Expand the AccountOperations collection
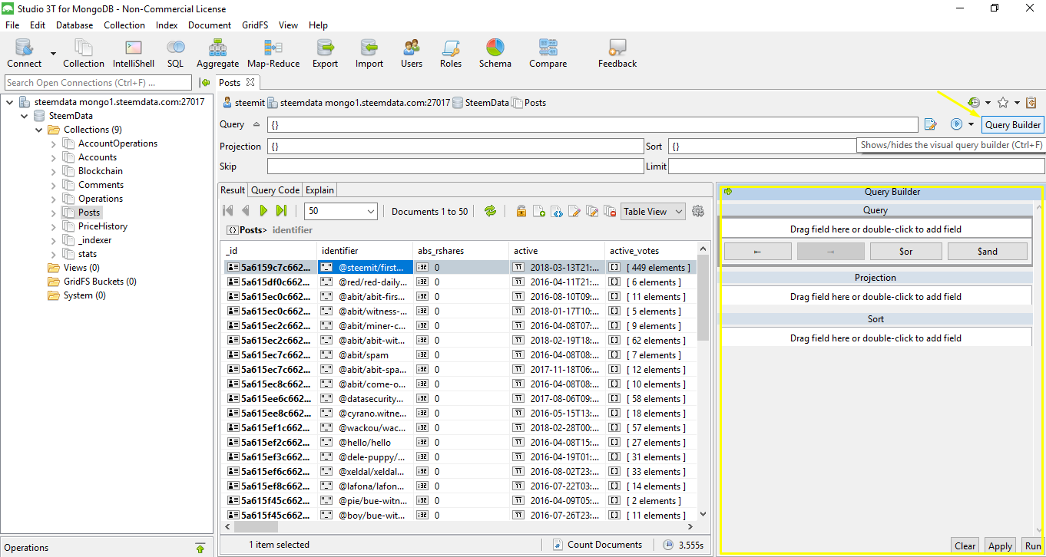 coord(53,143)
